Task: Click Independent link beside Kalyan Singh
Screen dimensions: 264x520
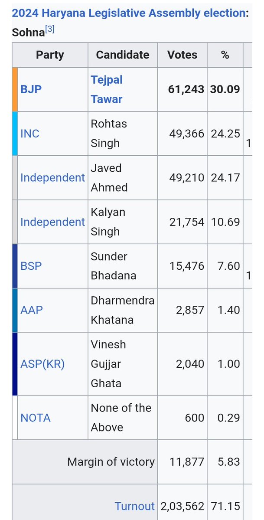Action: pyautogui.click(x=53, y=222)
